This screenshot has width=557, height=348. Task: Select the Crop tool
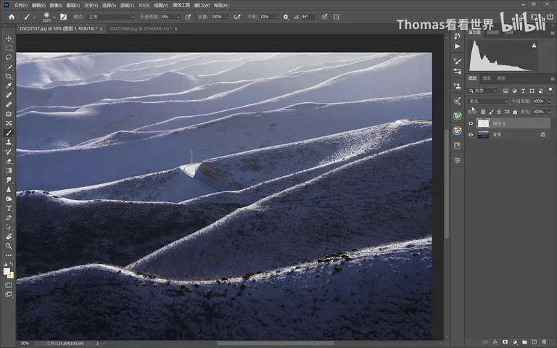pyautogui.click(x=9, y=76)
